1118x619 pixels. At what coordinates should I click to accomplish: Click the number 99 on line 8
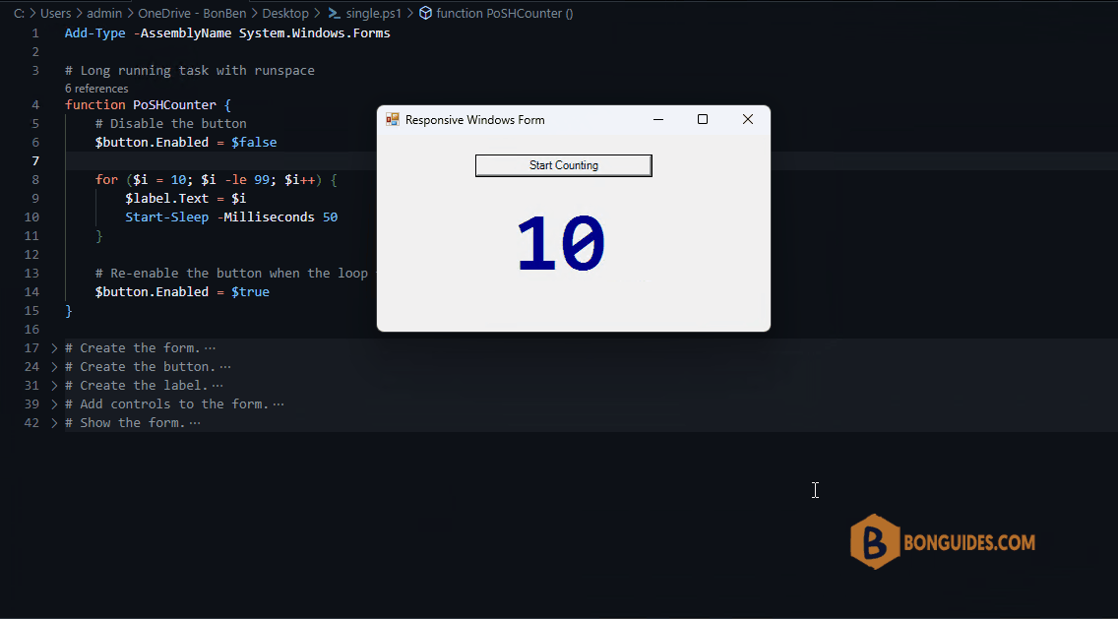[262, 179]
